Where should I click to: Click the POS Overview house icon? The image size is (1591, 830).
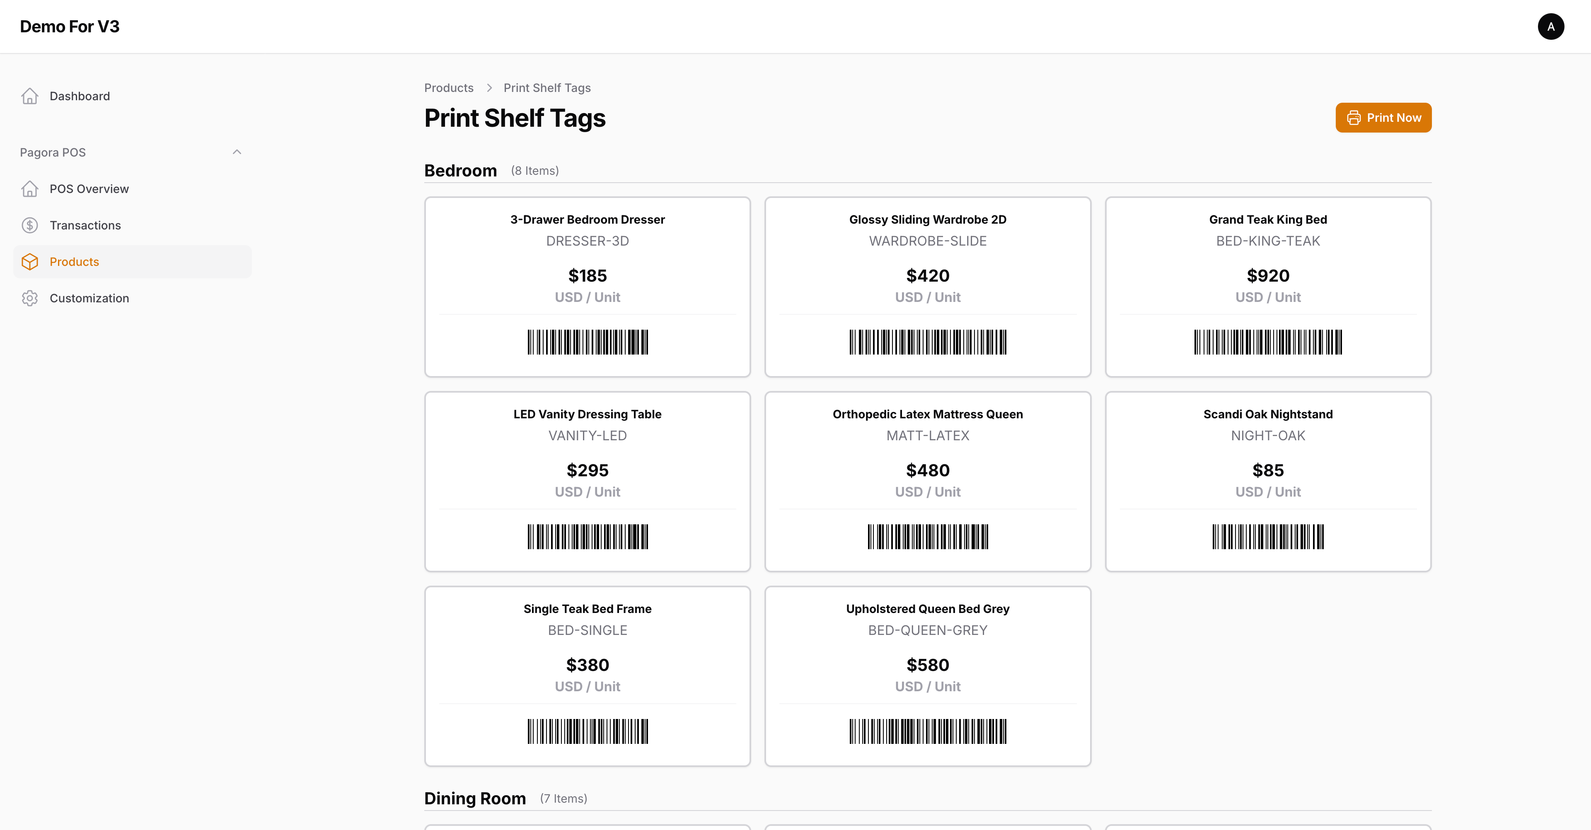(x=30, y=189)
